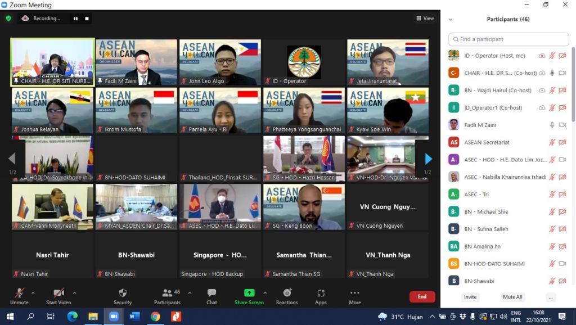Open the Apps panel
The height and width of the screenshot is (325, 576).
(321, 296)
